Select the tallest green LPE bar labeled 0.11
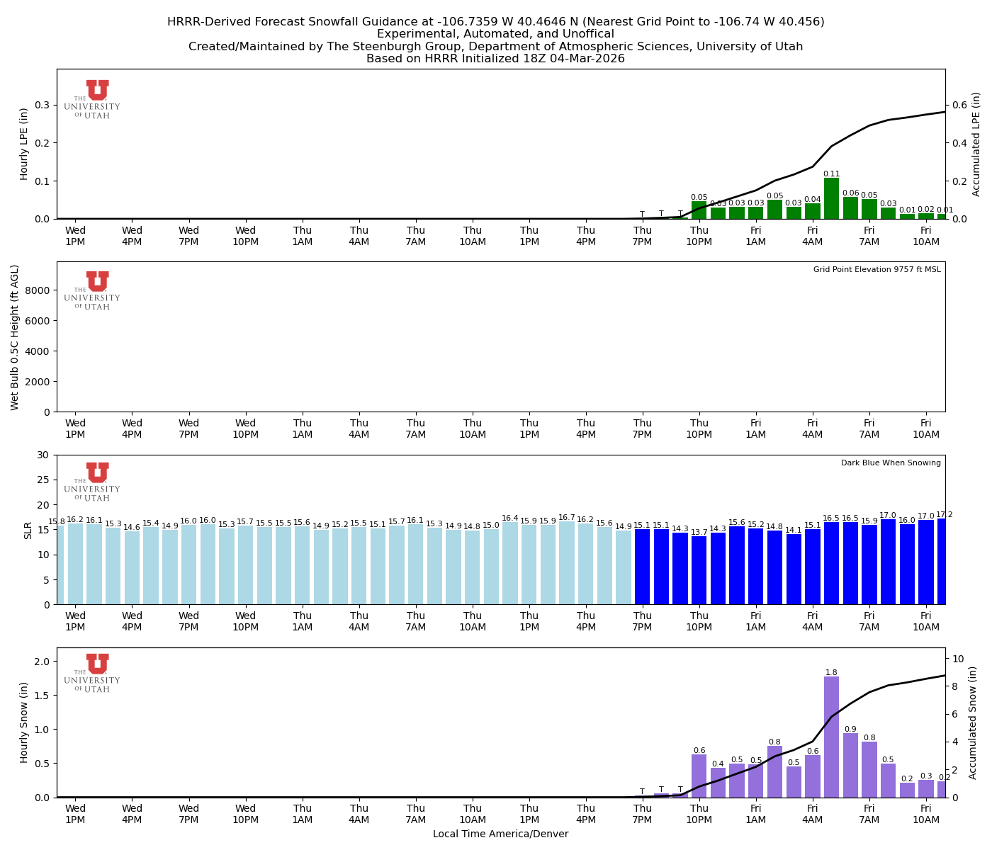The height and width of the screenshot is (850, 992). [x=831, y=198]
